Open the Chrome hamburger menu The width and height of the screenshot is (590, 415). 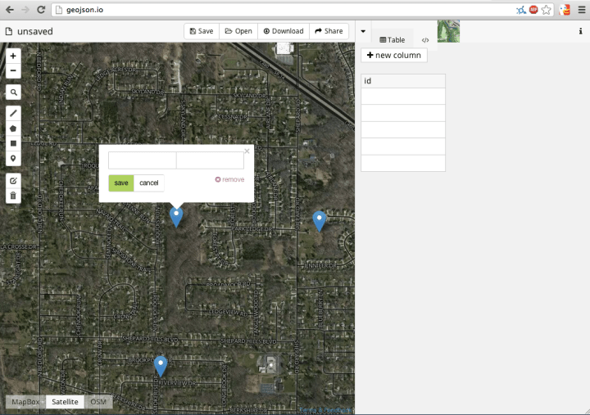(582, 10)
